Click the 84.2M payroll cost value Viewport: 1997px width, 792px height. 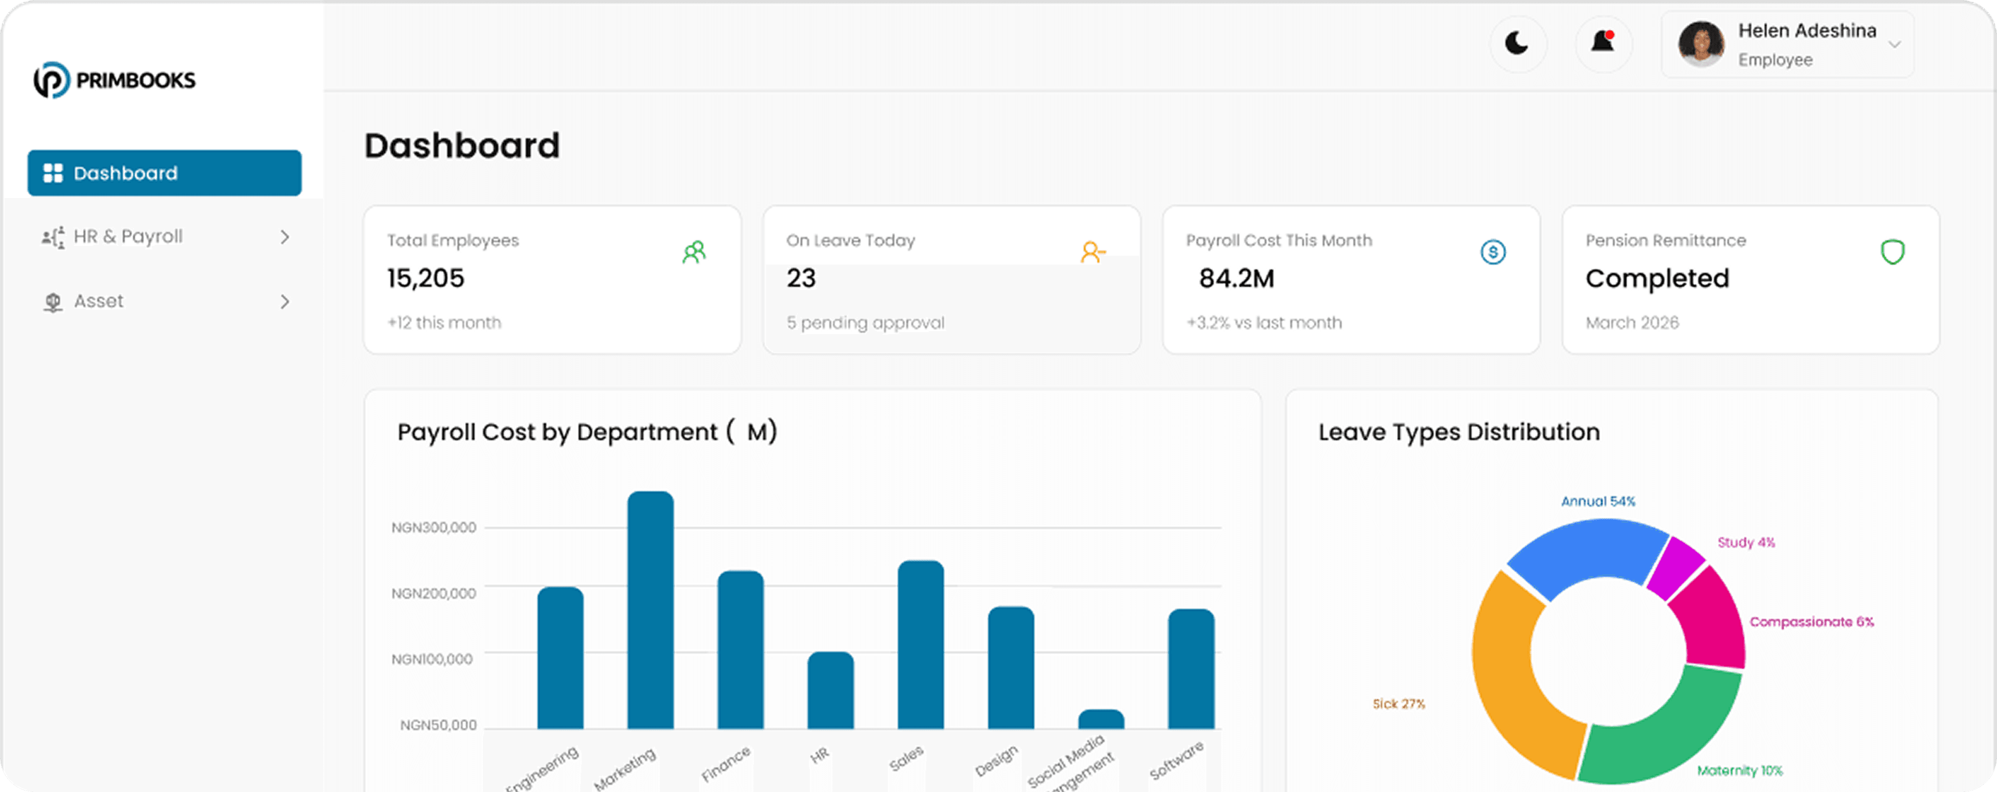click(x=1237, y=278)
